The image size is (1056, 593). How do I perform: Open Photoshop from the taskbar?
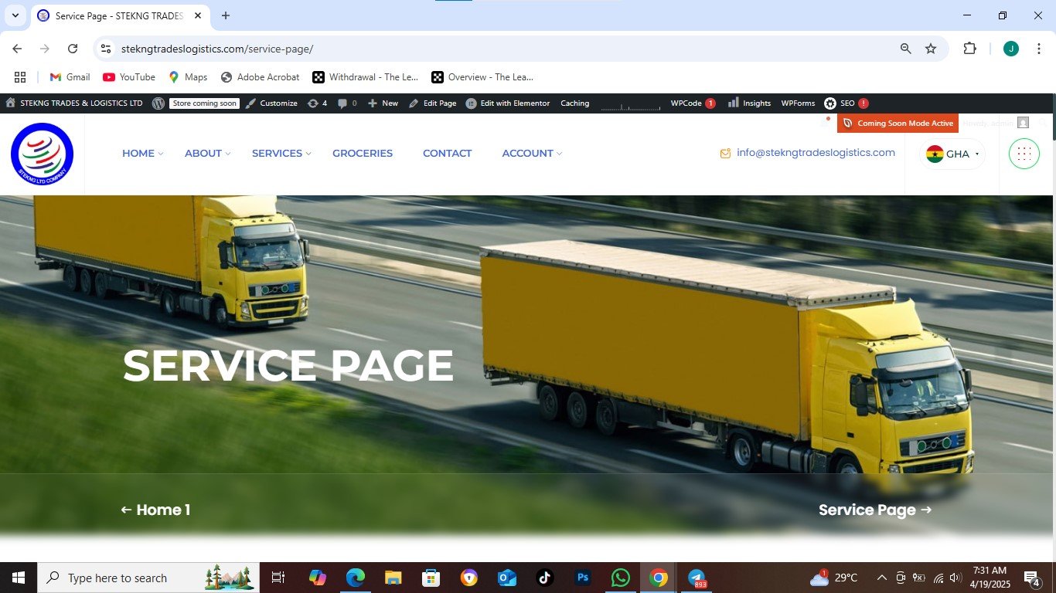(x=582, y=578)
